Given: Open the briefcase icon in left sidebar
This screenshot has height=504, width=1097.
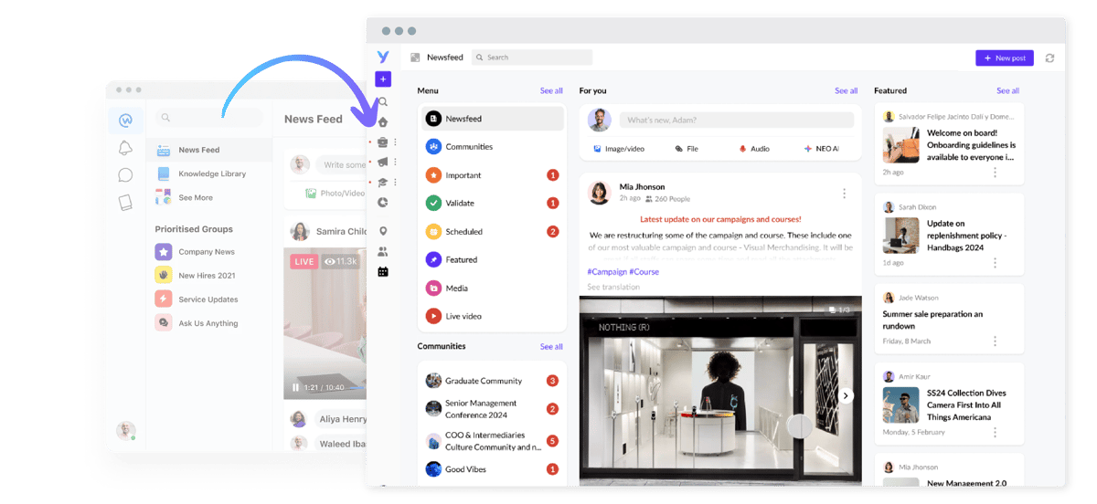Looking at the screenshot, I should click(383, 142).
